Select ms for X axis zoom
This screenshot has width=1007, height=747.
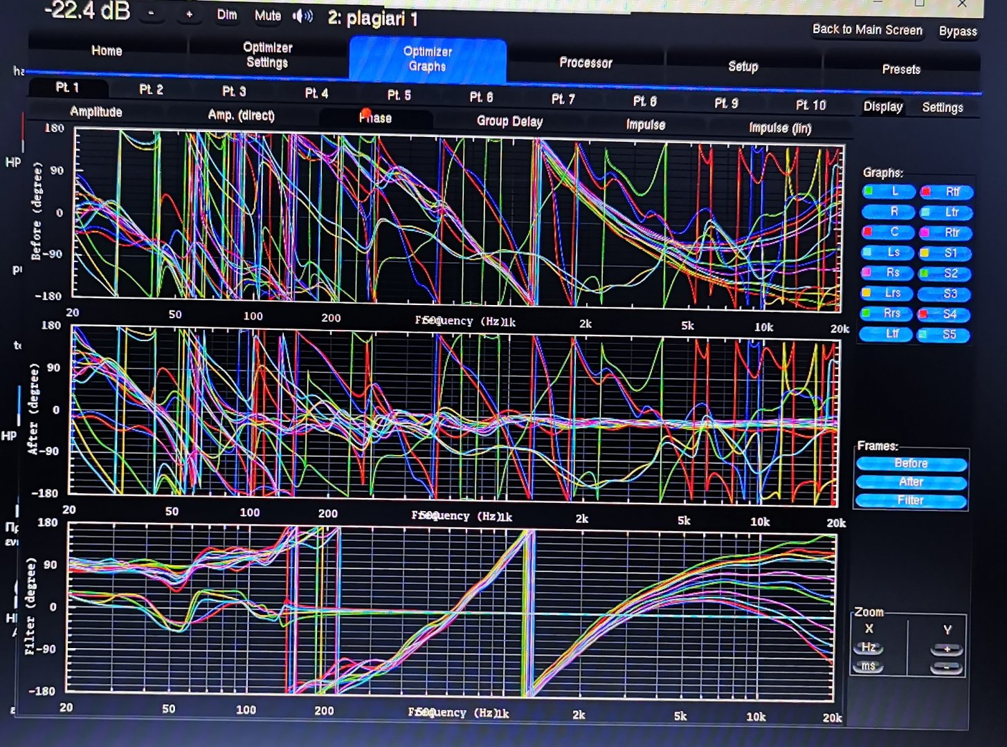click(869, 665)
